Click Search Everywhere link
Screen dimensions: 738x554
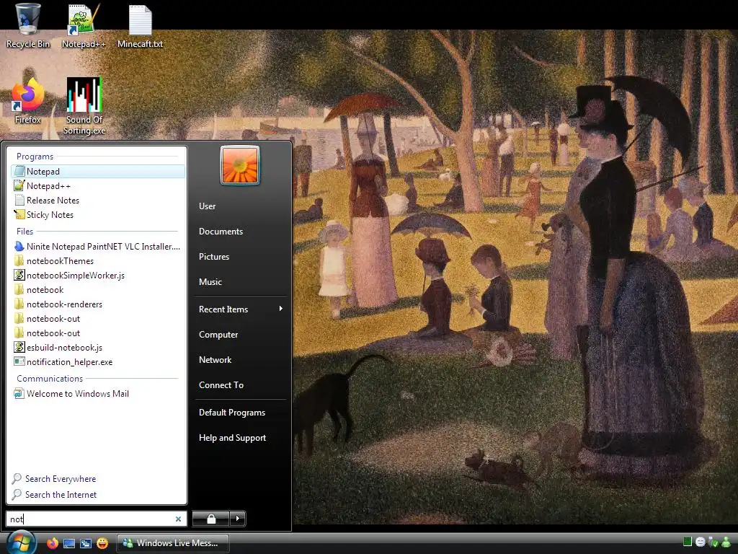(x=54, y=479)
